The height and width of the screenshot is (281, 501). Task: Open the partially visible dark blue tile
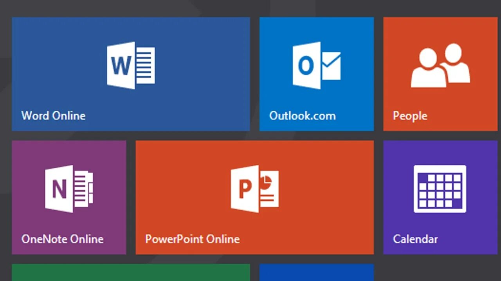[317, 272]
